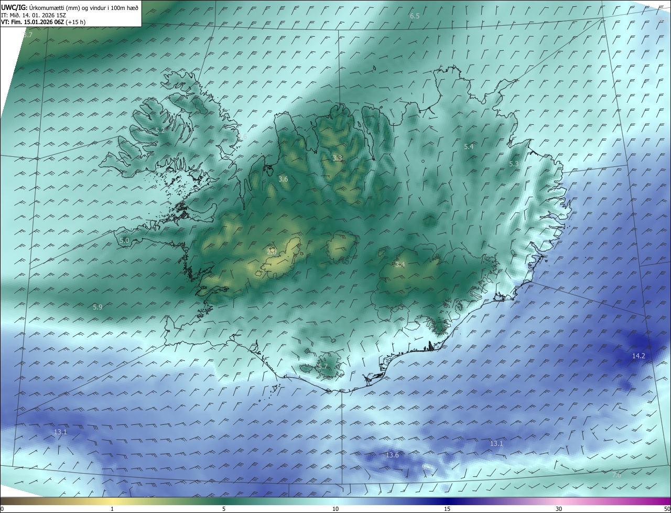Click the 5.3 label in east Iceland
Viewport: 671px width, 513px height.
click(514, 164)
